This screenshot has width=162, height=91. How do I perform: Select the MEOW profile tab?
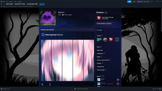point(42,4)
